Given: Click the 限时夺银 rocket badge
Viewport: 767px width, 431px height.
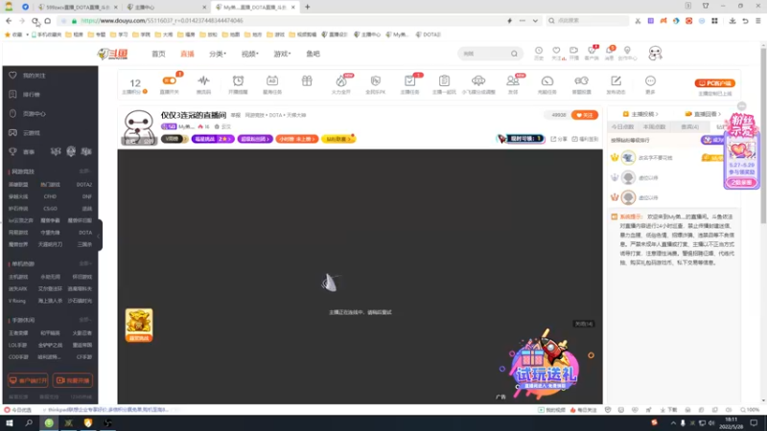Looking at the screenshot, I should click(x=521, y=139).
